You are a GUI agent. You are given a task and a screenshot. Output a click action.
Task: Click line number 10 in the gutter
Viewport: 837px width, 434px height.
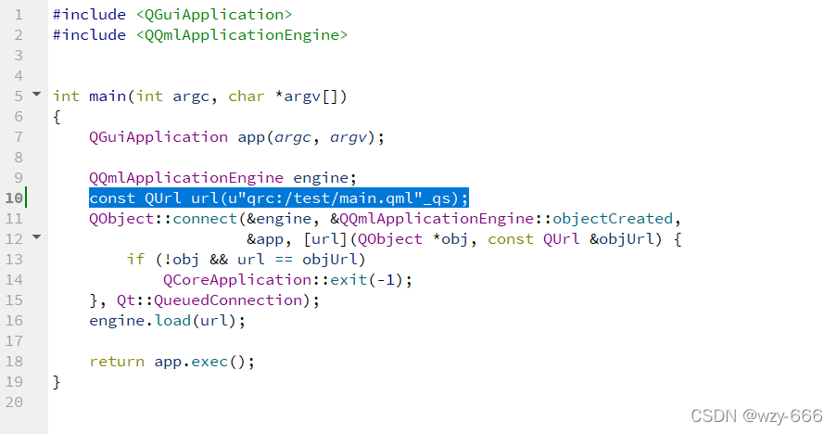pos(14,198)
